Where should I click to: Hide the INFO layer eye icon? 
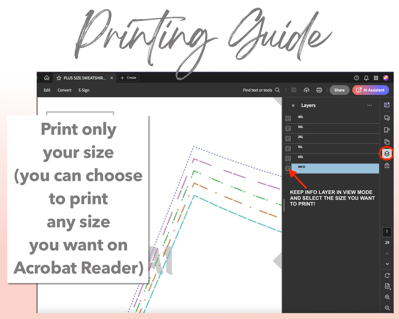tap(288, 168)
